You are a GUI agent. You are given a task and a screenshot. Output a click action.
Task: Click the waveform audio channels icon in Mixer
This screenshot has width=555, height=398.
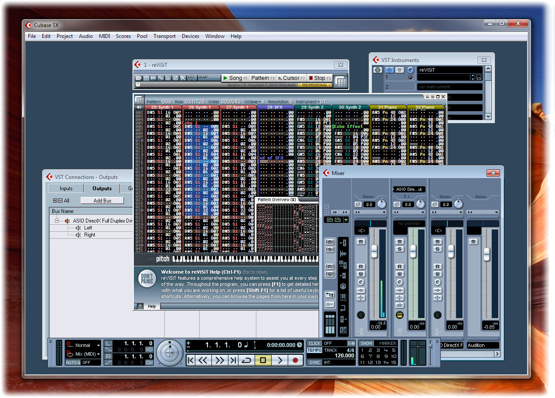click(343, 254)
